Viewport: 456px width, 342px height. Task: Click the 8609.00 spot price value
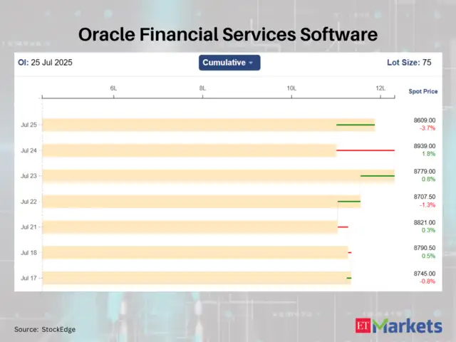[424, 120]
